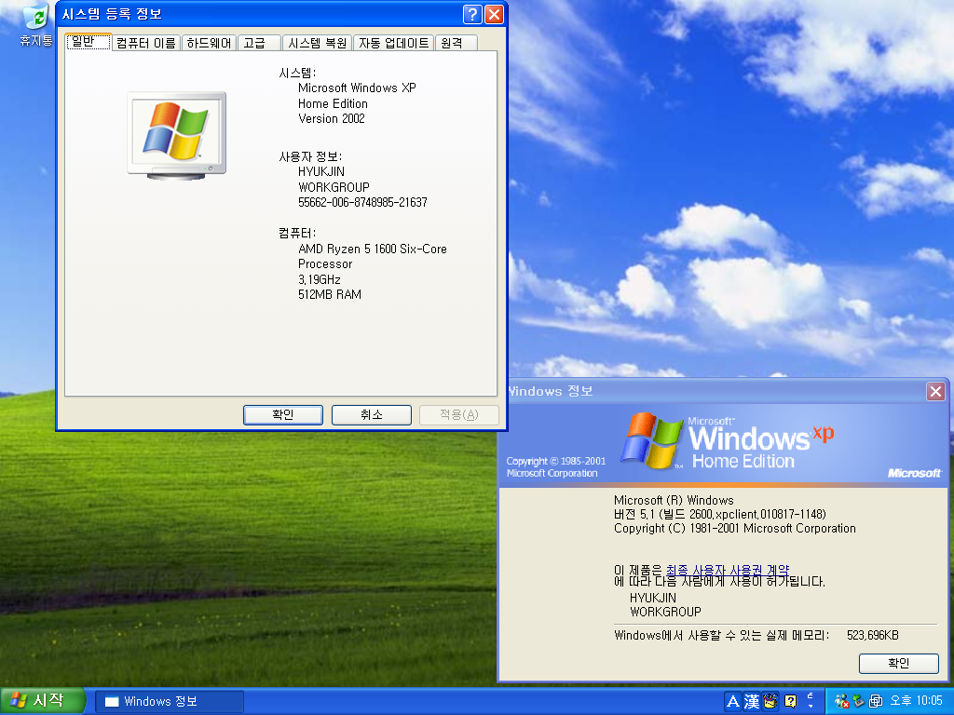Go to the 자동 업데이트 tab
Image resolution: width=954 pixels, height=715 pixels.
coord(394,43)
